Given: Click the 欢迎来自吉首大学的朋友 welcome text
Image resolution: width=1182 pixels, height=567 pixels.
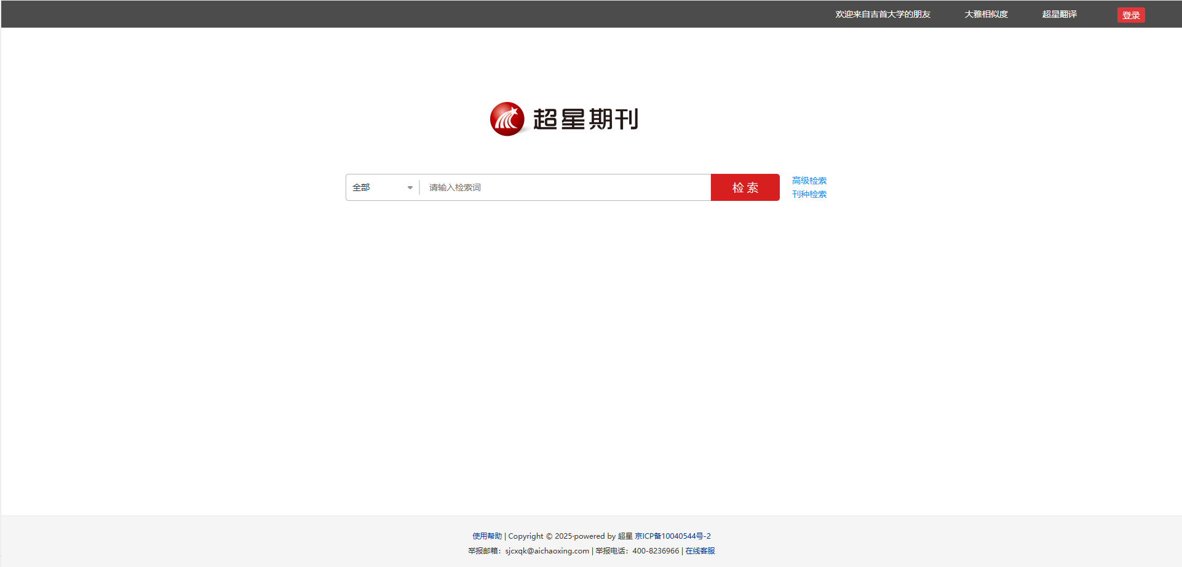Looking at the screenshot, I should tap(883, 14).
